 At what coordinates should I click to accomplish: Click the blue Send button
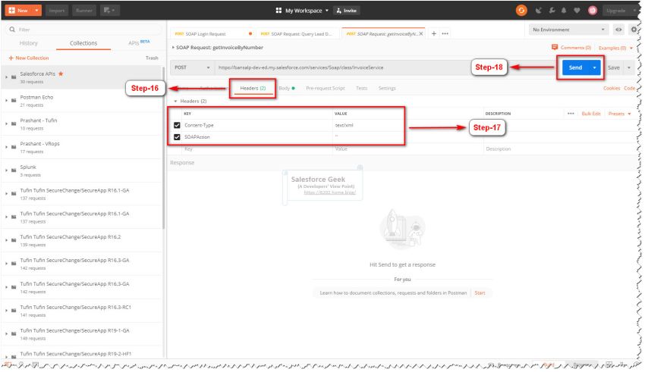coord(575,67)
